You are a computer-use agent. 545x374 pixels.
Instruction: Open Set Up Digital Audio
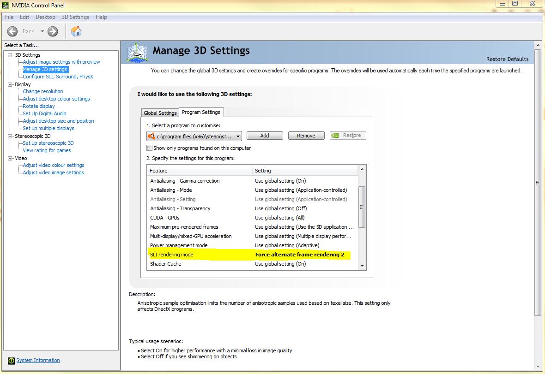pyautogui.click(x=44, y=113)
